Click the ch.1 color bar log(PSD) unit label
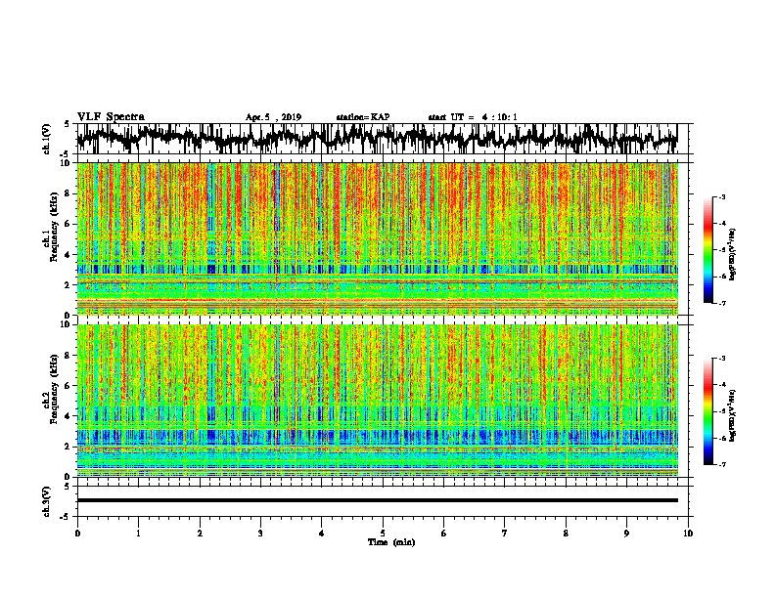 [x=732, y=255]
